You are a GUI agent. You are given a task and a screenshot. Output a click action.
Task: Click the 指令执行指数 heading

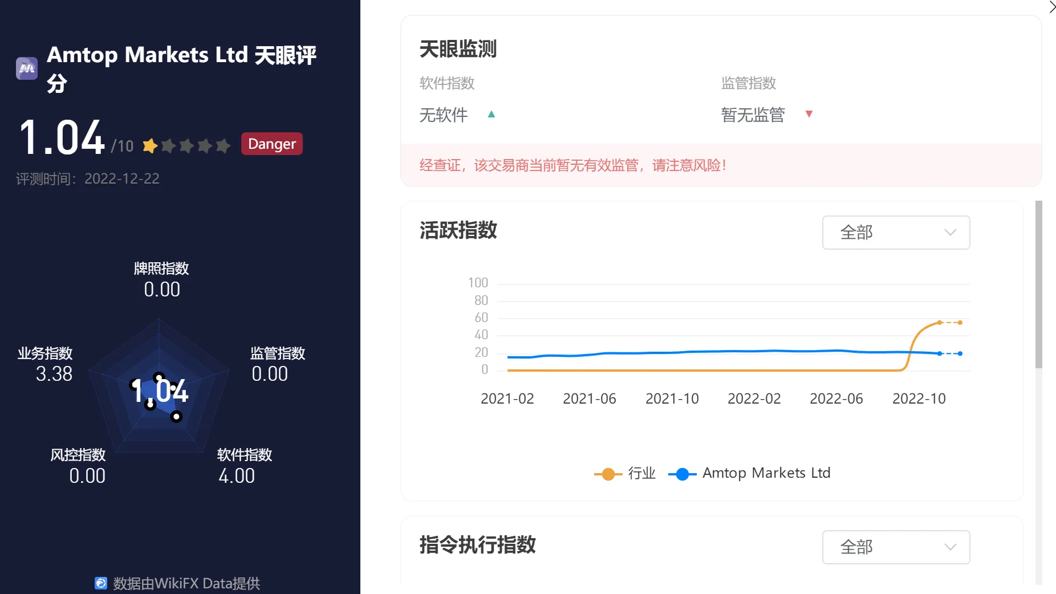click(x=477, y=545)
